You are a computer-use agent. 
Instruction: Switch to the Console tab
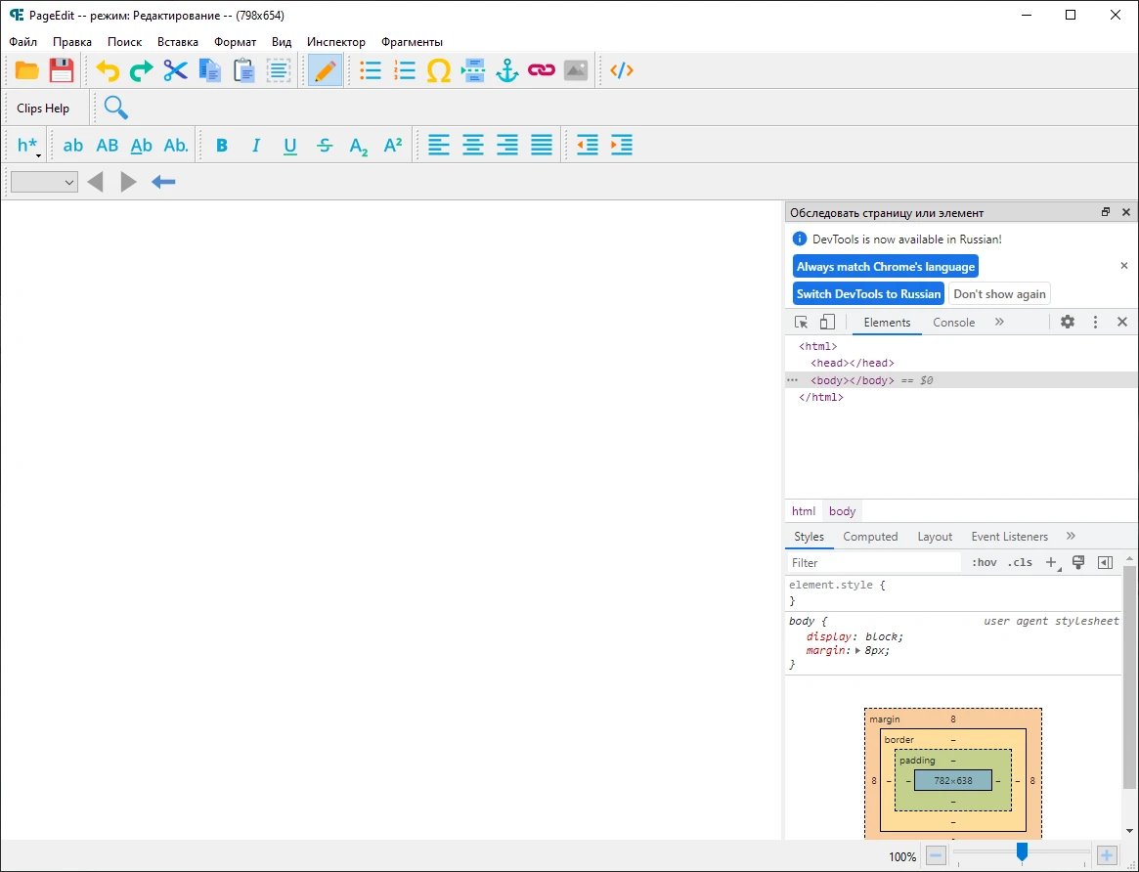point(953,323)
